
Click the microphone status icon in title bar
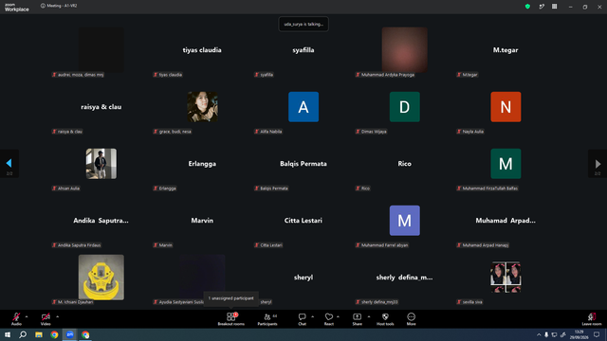(542, 7)
